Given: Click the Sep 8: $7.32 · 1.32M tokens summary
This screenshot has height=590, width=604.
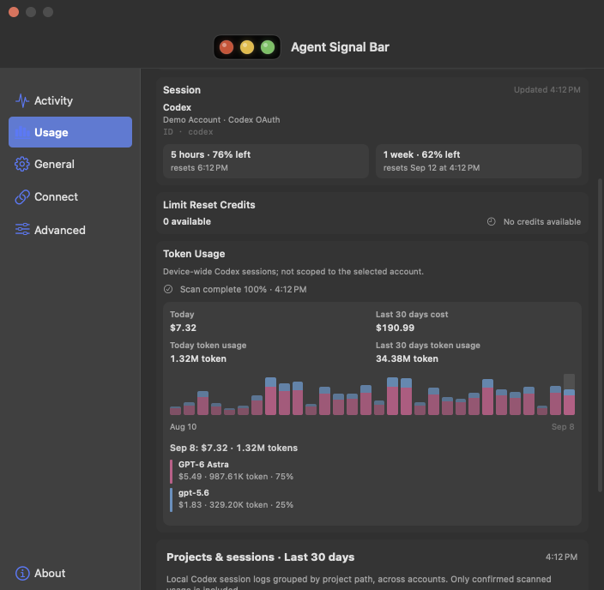Looking at the screenshot, I should click(234, 448).
